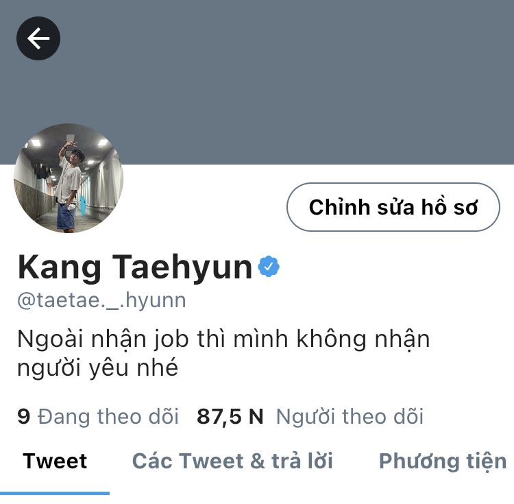Click the 87,5 N followers count
This screenshot has height=504, width=514.
[230, 416]
